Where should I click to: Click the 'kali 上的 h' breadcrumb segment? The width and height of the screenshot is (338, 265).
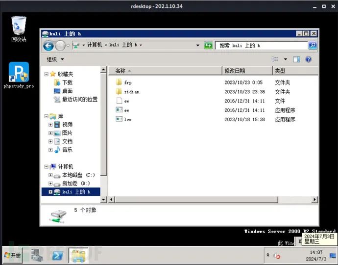[123, 45]
